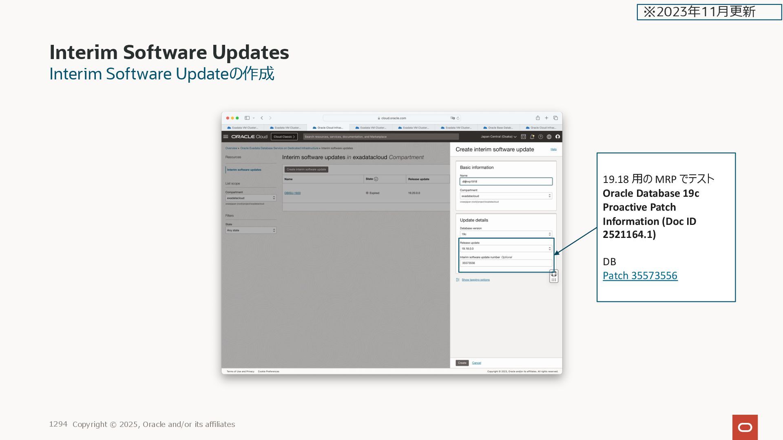Open the language globe icon
The image size is (783, 440).
click(x=549, y=137)
